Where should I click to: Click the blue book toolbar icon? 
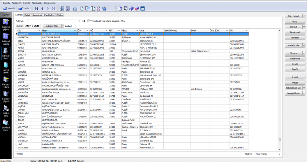pyautogui.click(x=131, y=9)
